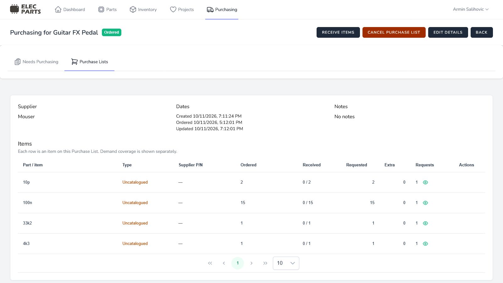Click the 10p part name

[x=26, y=182]
